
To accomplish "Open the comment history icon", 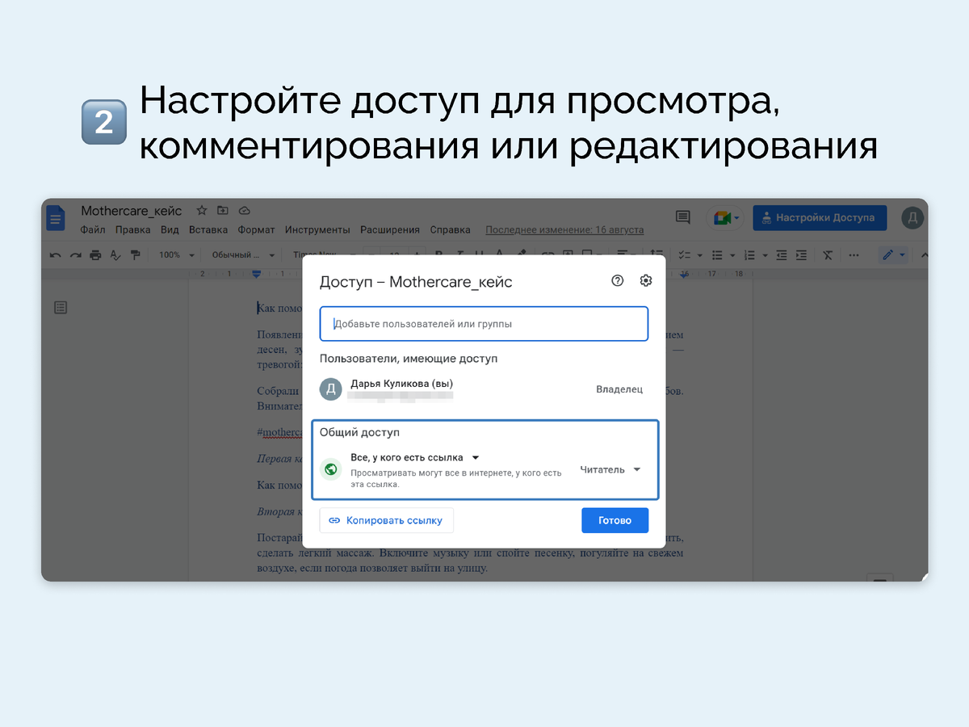I will (683, 217).
